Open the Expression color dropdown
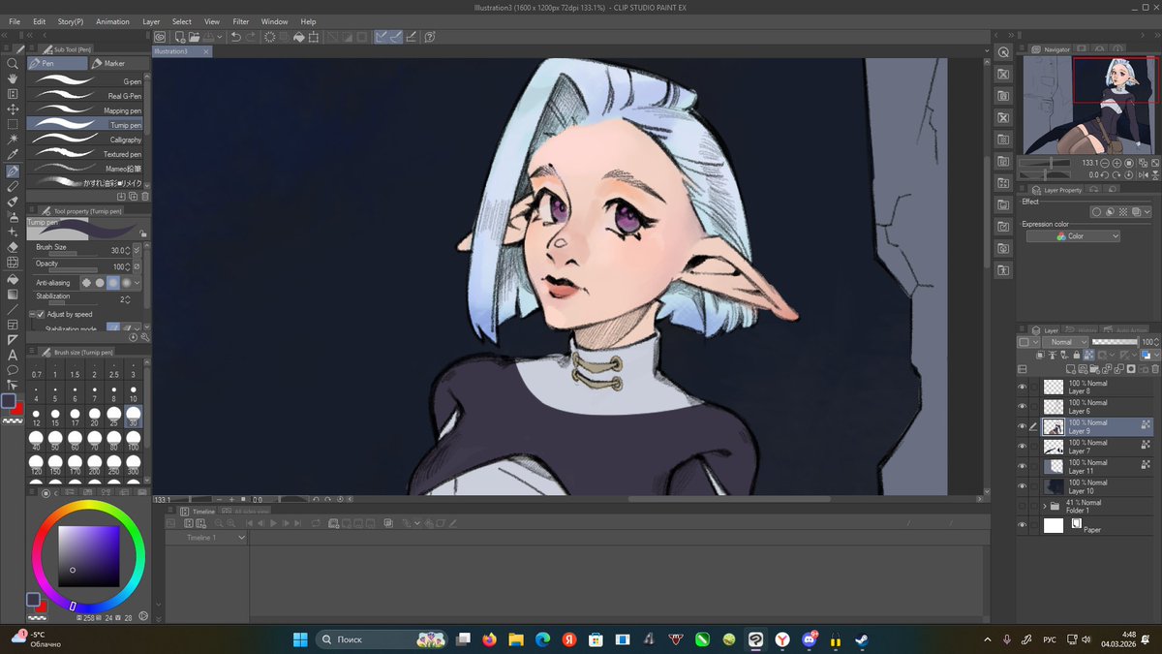The width and height of the screenshot is (1162, 654). 1074,236
